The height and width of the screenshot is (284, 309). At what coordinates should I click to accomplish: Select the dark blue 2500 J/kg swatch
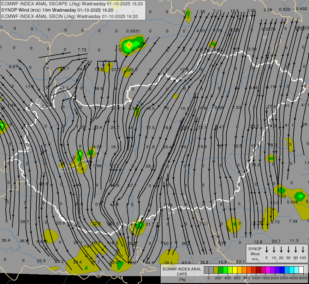point(282,270)
